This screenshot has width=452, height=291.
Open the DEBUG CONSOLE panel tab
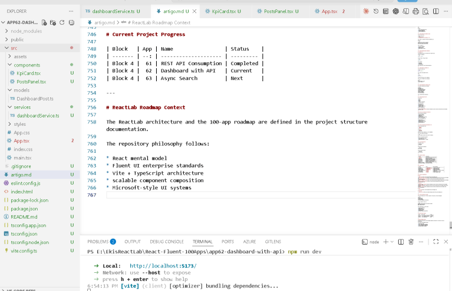pos(167,242)
